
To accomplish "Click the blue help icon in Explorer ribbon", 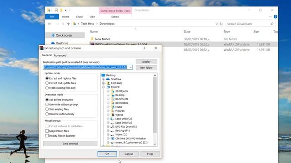I will [276, 17].
